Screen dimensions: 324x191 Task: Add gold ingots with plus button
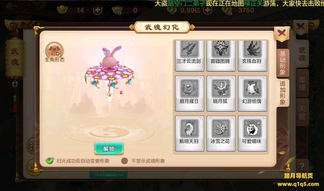(x=98, y=10)
